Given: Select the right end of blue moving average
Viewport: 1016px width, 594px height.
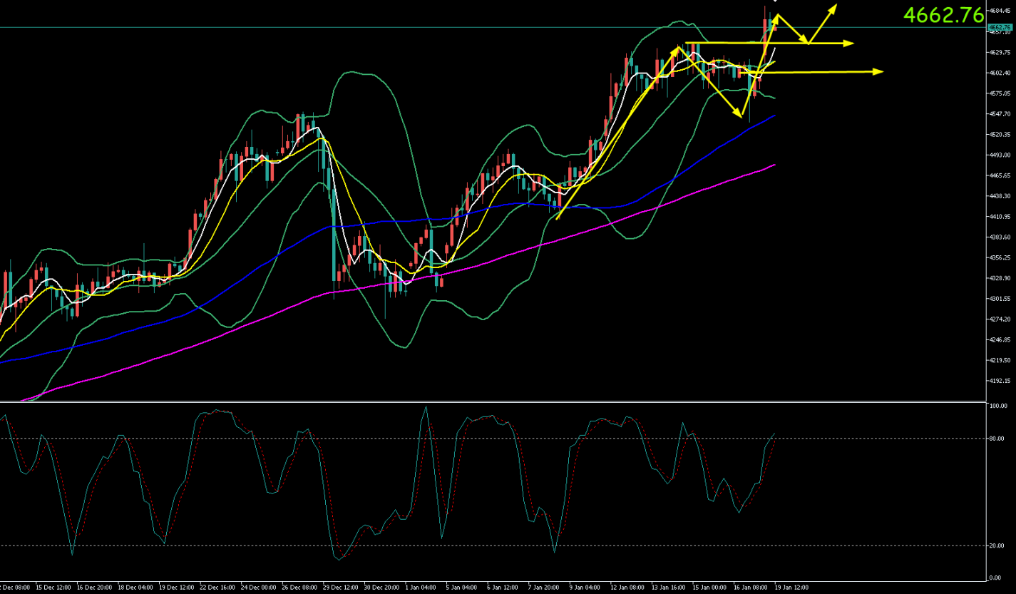Looking at the screenshot, I should (774, 116).
